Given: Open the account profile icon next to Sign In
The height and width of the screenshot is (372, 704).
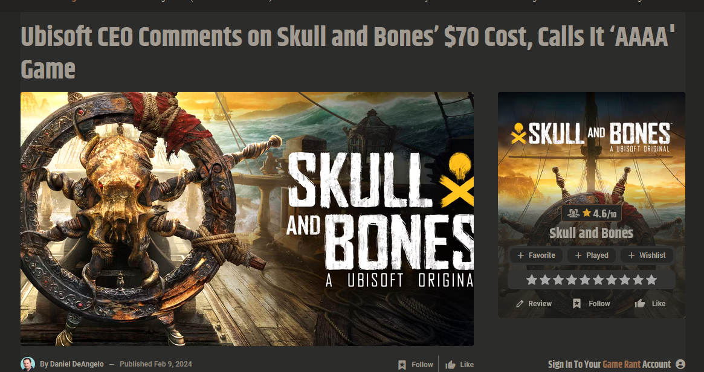Looking at the screenshot, I should coord(680,364).
